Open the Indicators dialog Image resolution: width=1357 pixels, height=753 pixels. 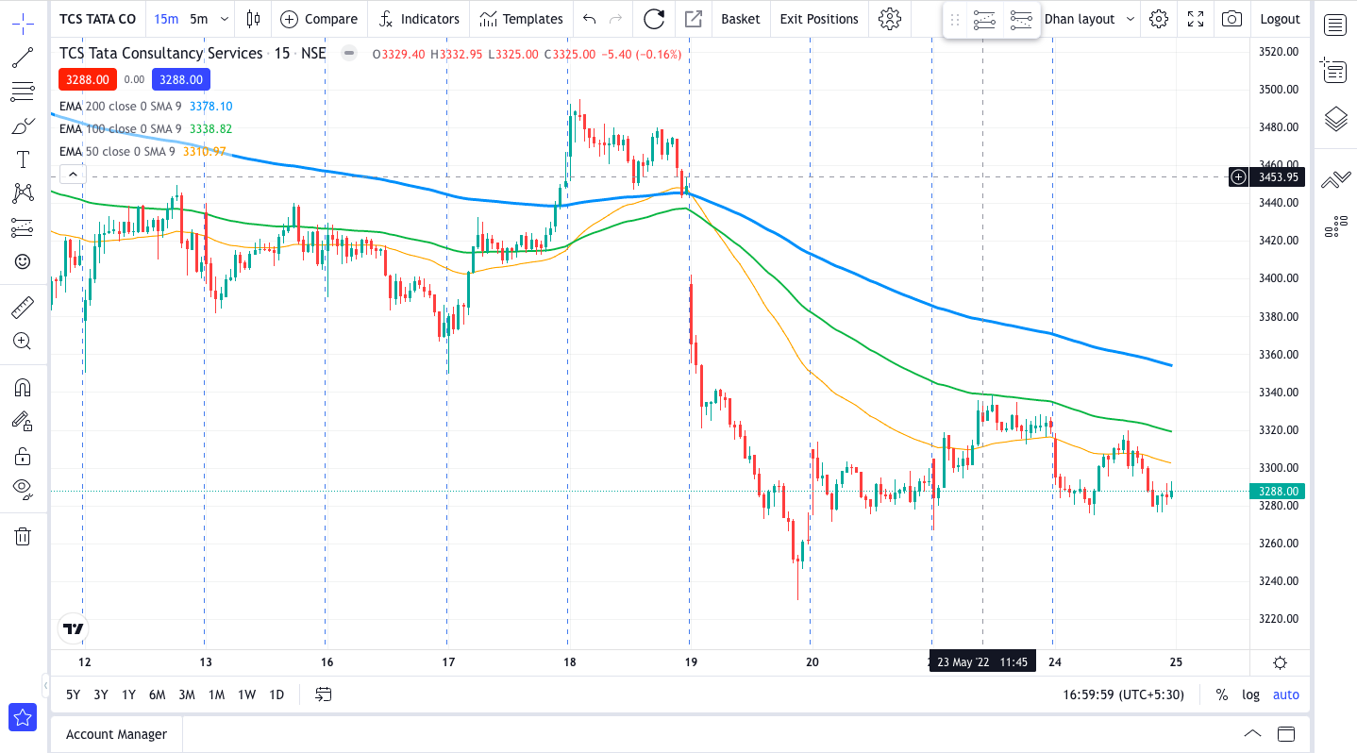(419, 19)
